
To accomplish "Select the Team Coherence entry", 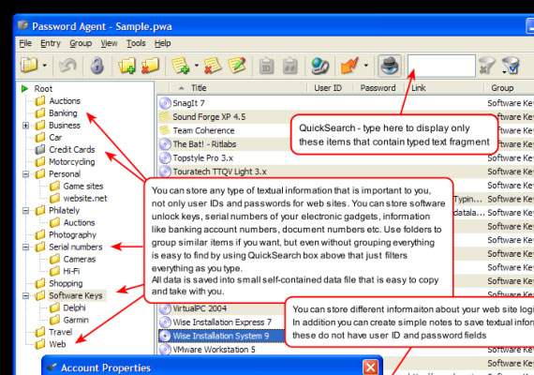I will coord(203,130).
